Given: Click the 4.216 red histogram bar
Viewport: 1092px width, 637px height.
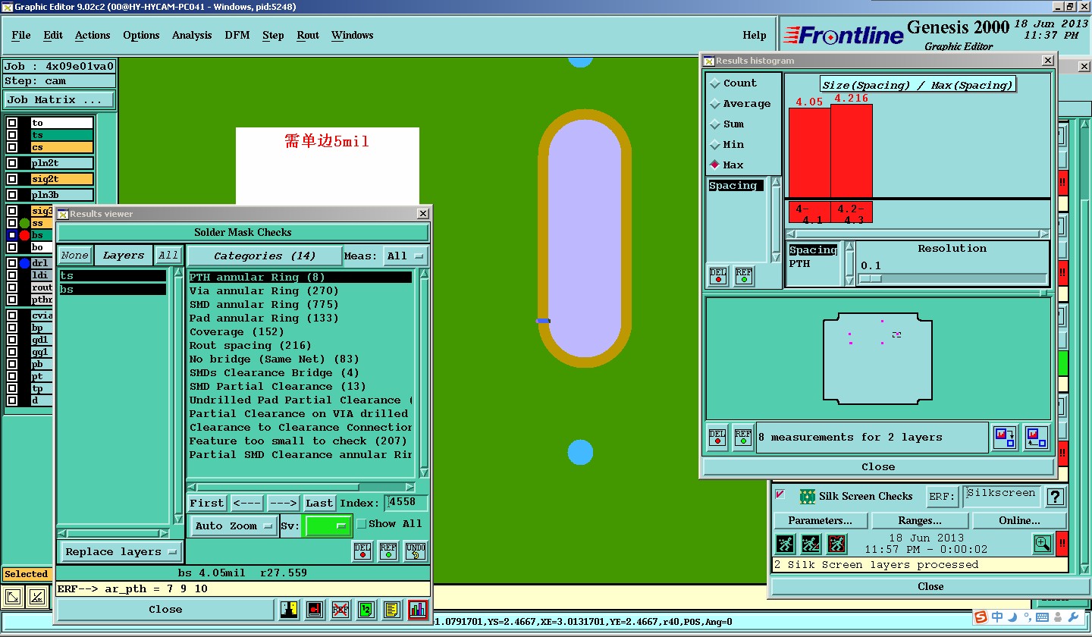Looking at the screenshot, I should click(x=852, y=151).
